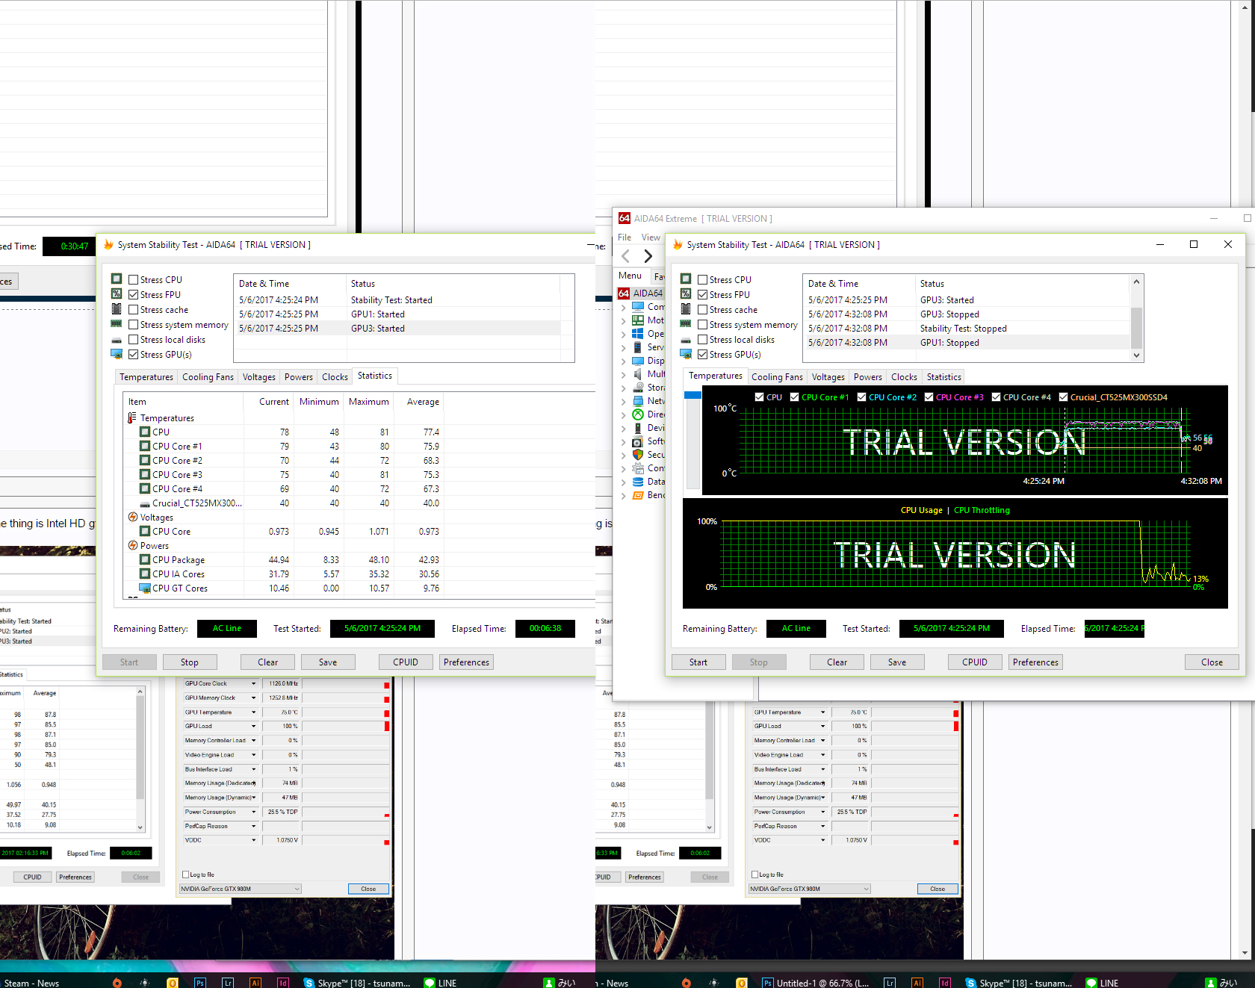Expand the Benchmark node chevron in AIDA64 tree
The width and height of the screenshot is (1255, 988).
pyautogui.click(x=624, y=495)
